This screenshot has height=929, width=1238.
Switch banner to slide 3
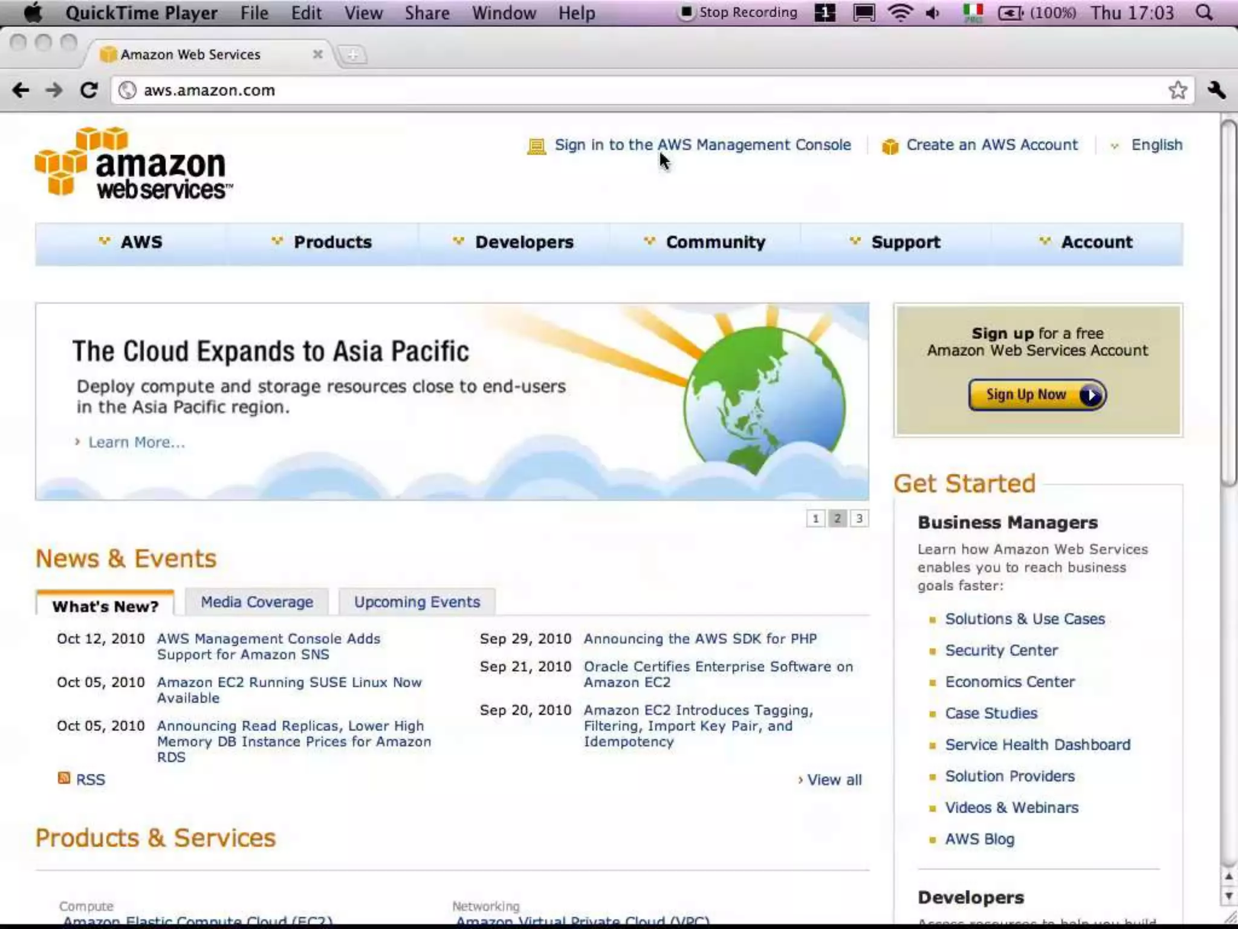tap(859, 518)
